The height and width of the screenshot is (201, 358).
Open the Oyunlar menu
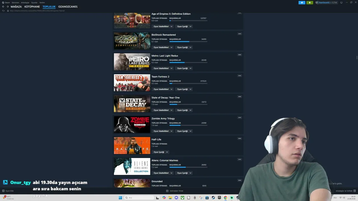click(34, 3)
